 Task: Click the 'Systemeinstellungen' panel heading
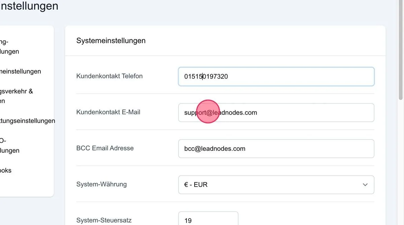[x=111, y=41]
